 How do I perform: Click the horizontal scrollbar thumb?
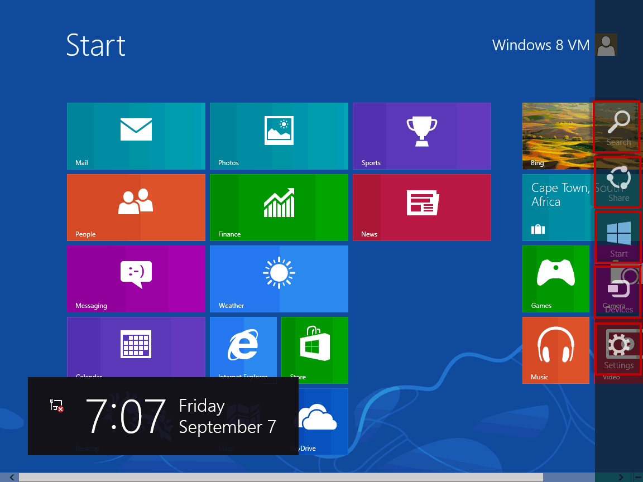281,477
